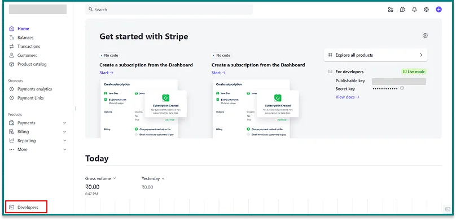456x220 pixels.
Task: Click the clock icon beside Payments analytics
Action: 12,89
